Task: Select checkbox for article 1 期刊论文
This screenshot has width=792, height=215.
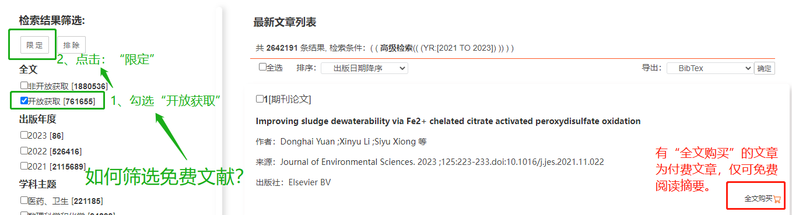Action: point(260,99)
